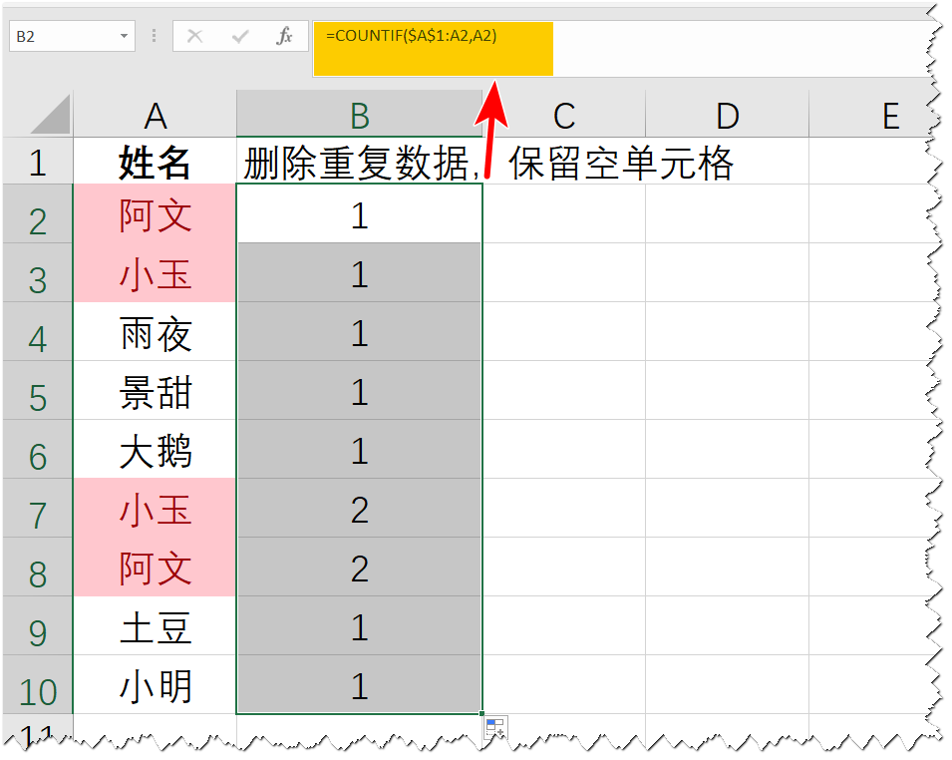Select row 6 header

point(38,450)
